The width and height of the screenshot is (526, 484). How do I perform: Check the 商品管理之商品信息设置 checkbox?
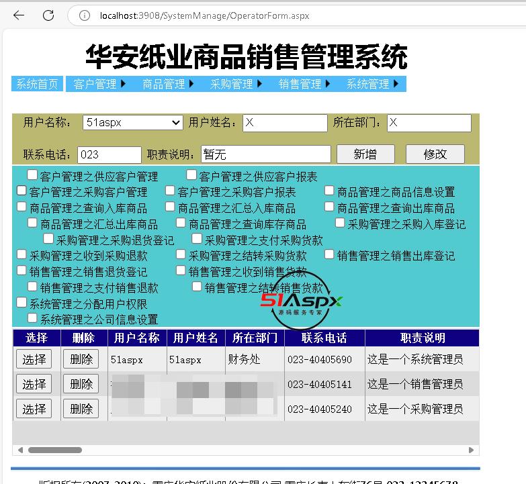329,191
